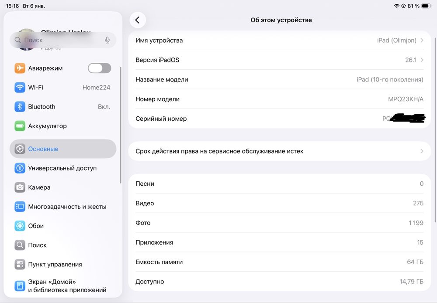Tap the Bluetooth settings icon
The height and width of the screenshot is (303, 437).
tap(20, 107)
